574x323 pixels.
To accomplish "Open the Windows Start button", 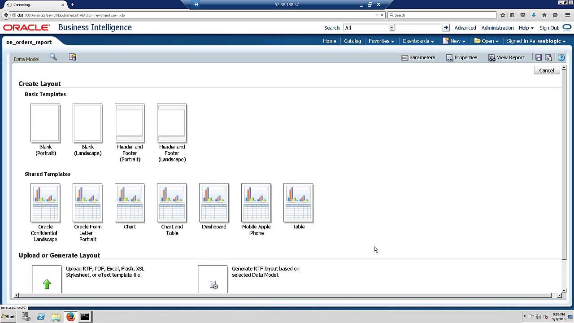I will click(8, 317).
